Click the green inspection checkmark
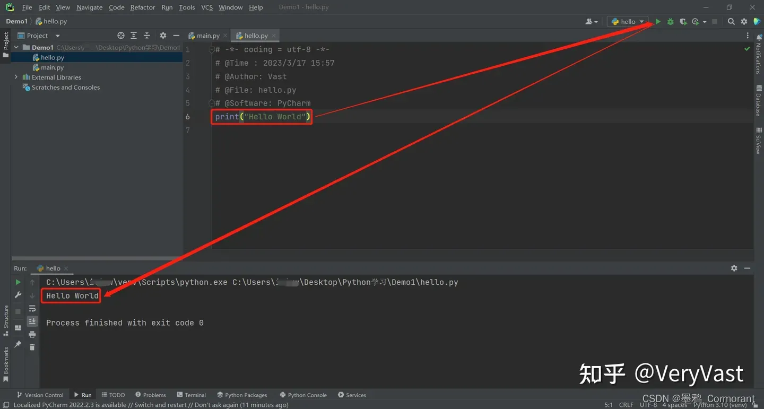 748,49
